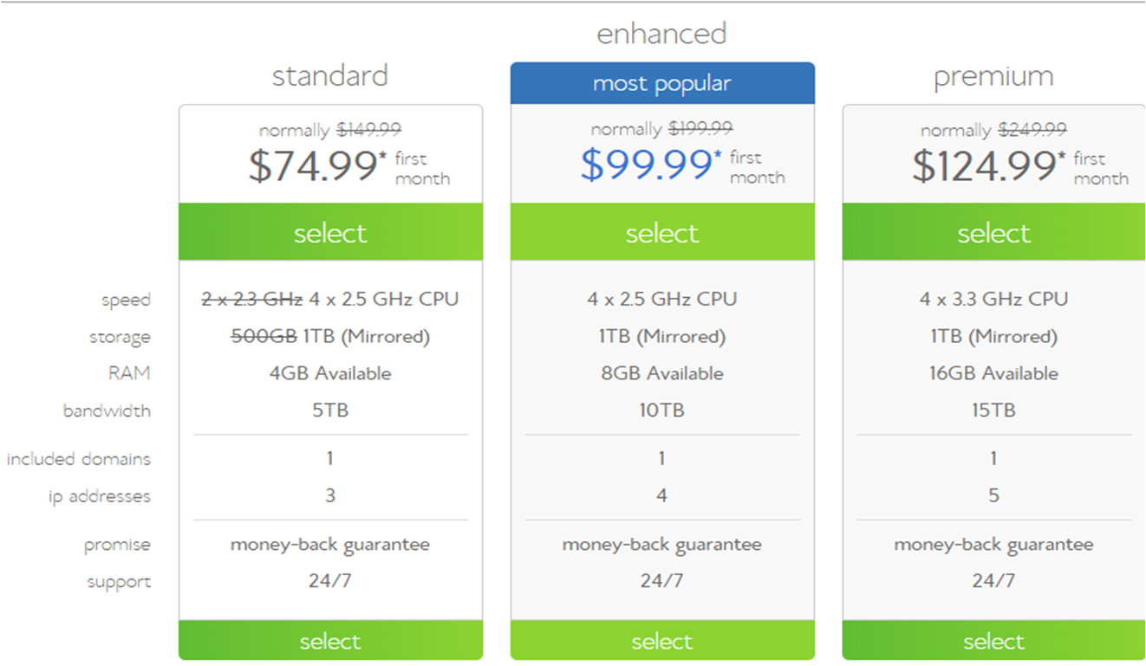
Task: Click the 'support' row label
Action: coord(119,582)
